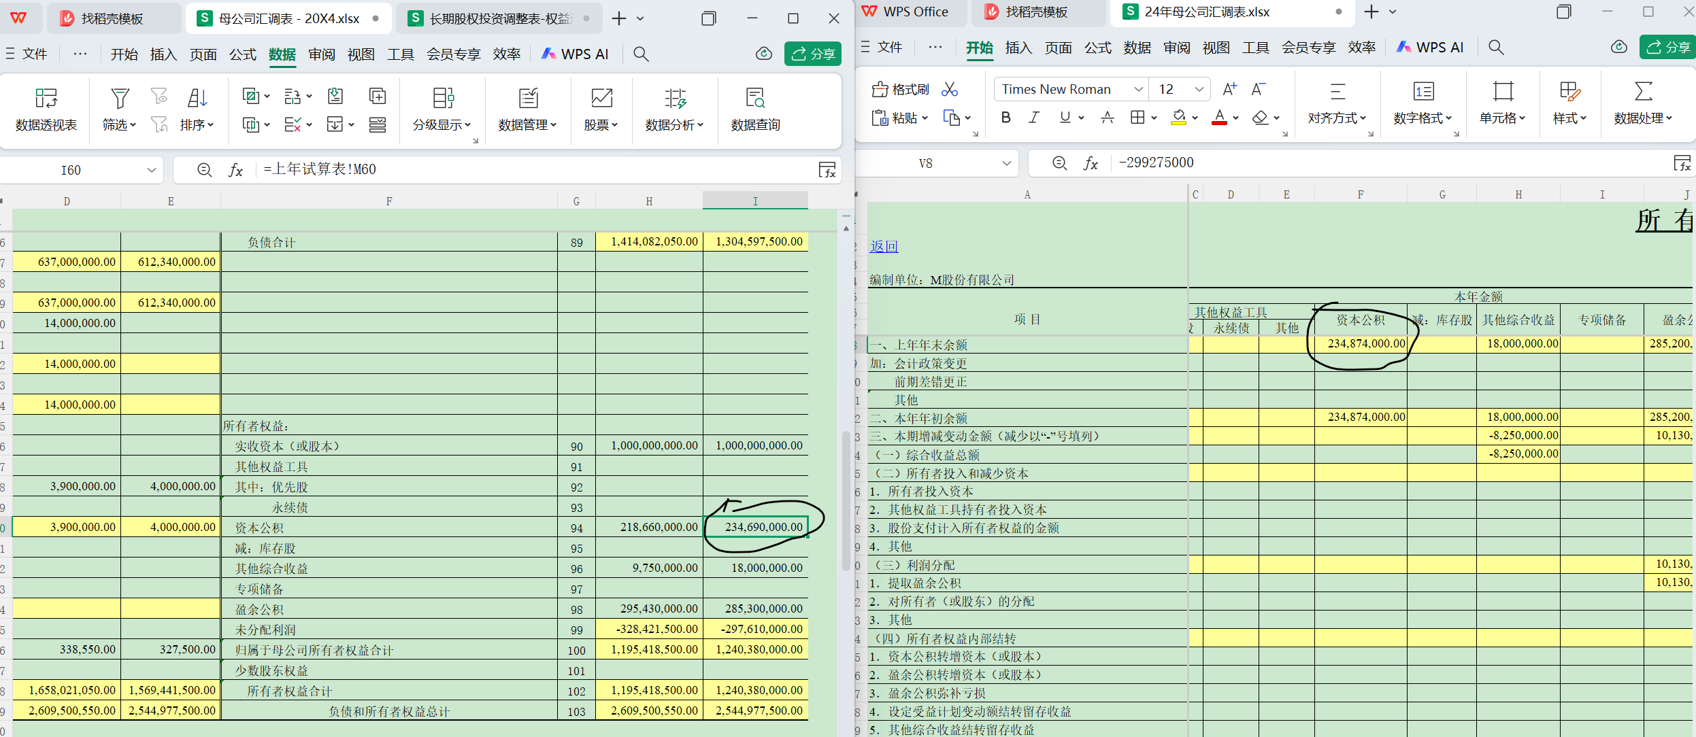Toggle bold formatting

tap(1005, 118)
